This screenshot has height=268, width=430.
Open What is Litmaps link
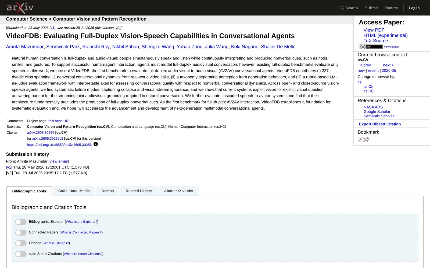tap(56, 243)
